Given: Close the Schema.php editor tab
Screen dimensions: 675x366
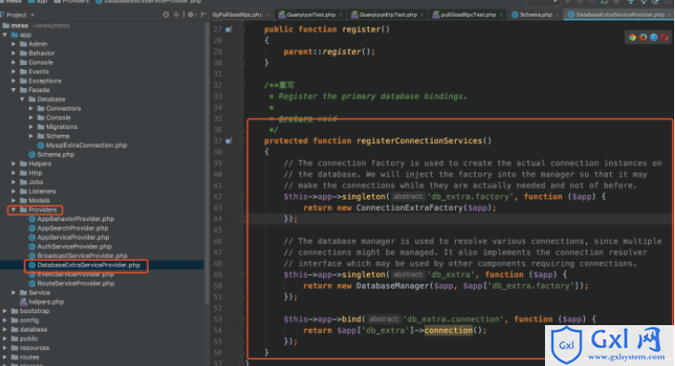Looking at the screenshot, I should pyautogui.click(x=557, y=15).
